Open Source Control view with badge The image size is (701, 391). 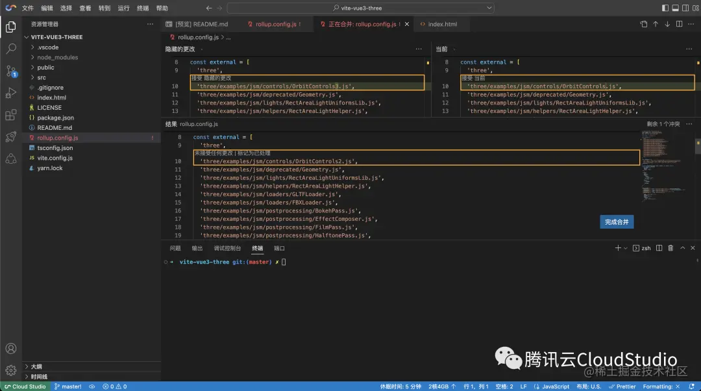coord(11,71)
